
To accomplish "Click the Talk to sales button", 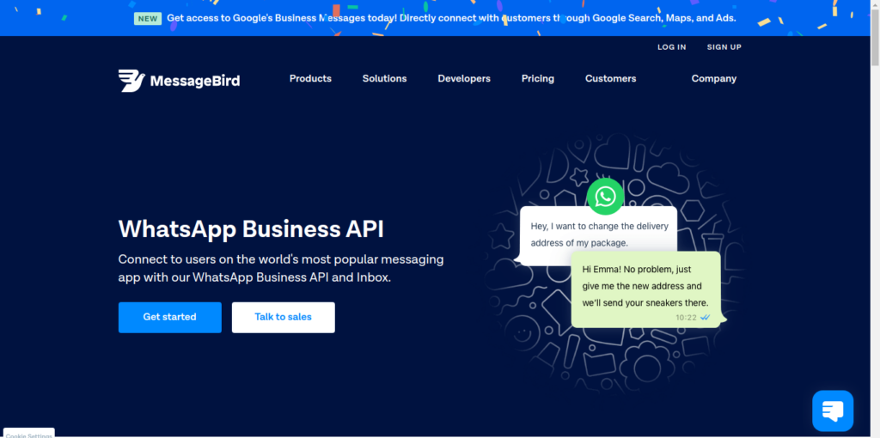I will 284,318.
